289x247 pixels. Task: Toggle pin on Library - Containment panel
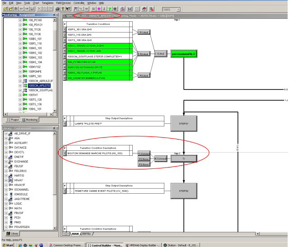[54, 128]
